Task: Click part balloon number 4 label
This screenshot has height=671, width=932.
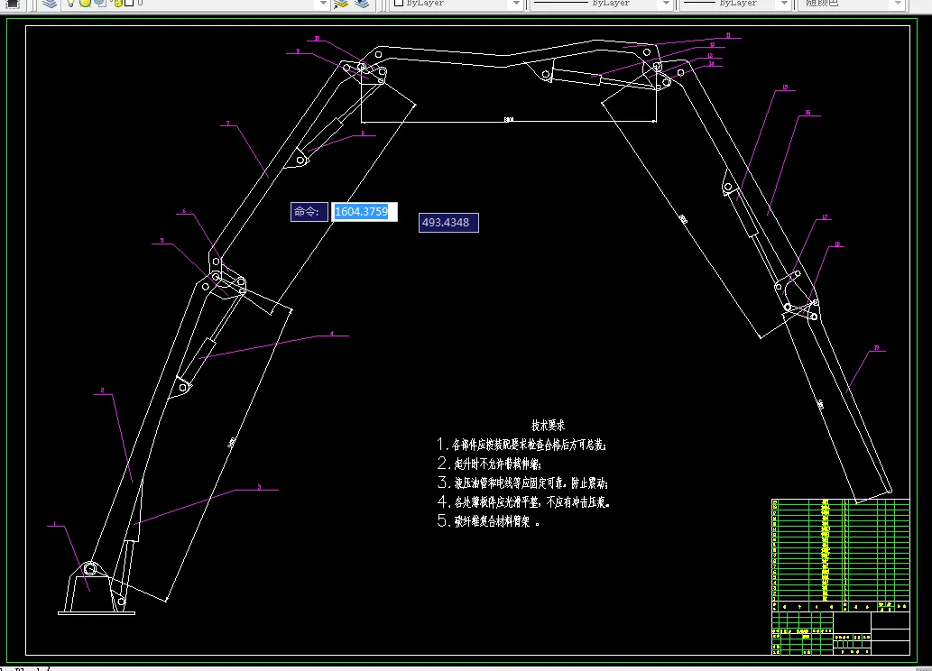Action: click(x=332, y=334)
